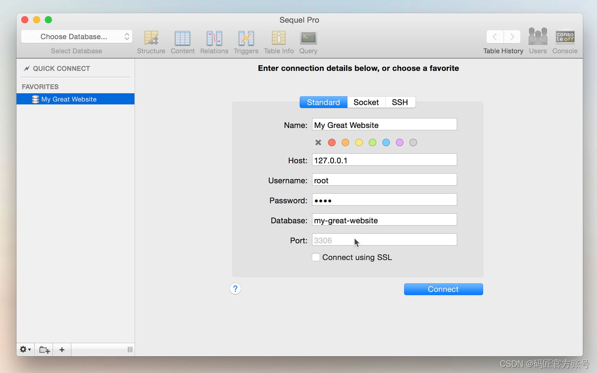This screenshot has width=597, height=373.
Task: Select the yellow favorite color
Action: click(x=359, y=142)
